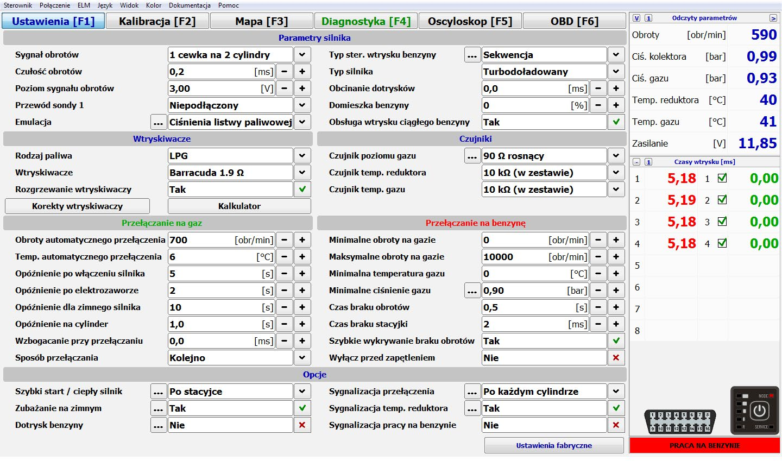Click the 1 button in Odczyty parametrów header

(x=648, y=18)
